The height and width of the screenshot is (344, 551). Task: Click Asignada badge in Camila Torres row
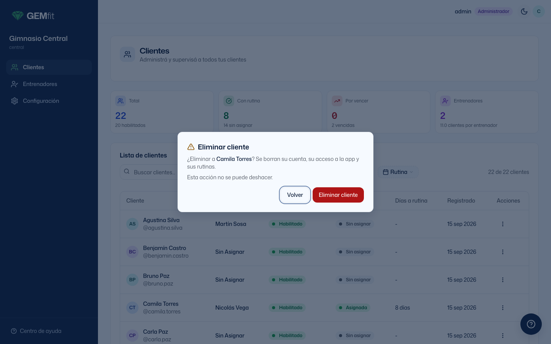[353, 308]
